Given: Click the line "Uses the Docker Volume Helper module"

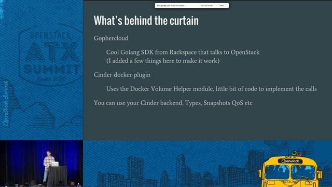Looking at the screenshot, I should coord(212,89).
